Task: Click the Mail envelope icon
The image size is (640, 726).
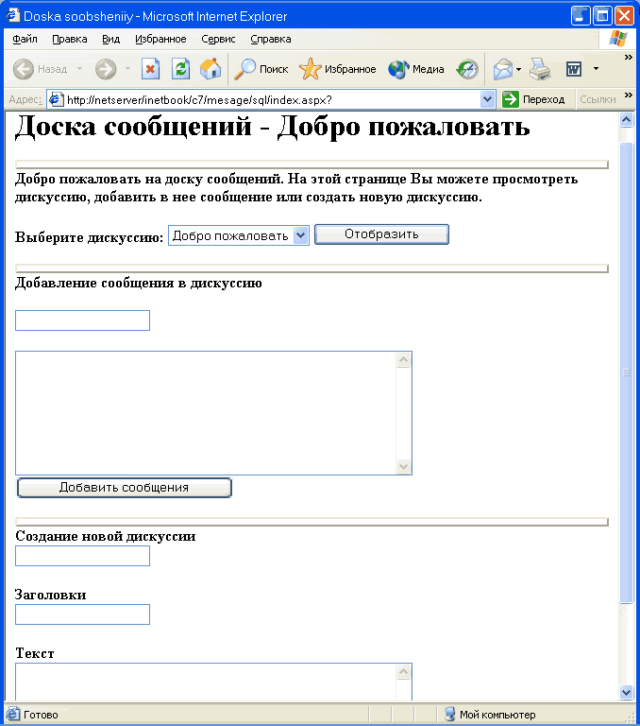Action: (x=503, y=69)
